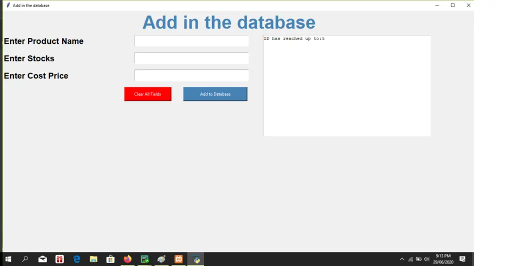Click the 'Add in the database' heading
The image size is (512, 266).
point(229,22)
